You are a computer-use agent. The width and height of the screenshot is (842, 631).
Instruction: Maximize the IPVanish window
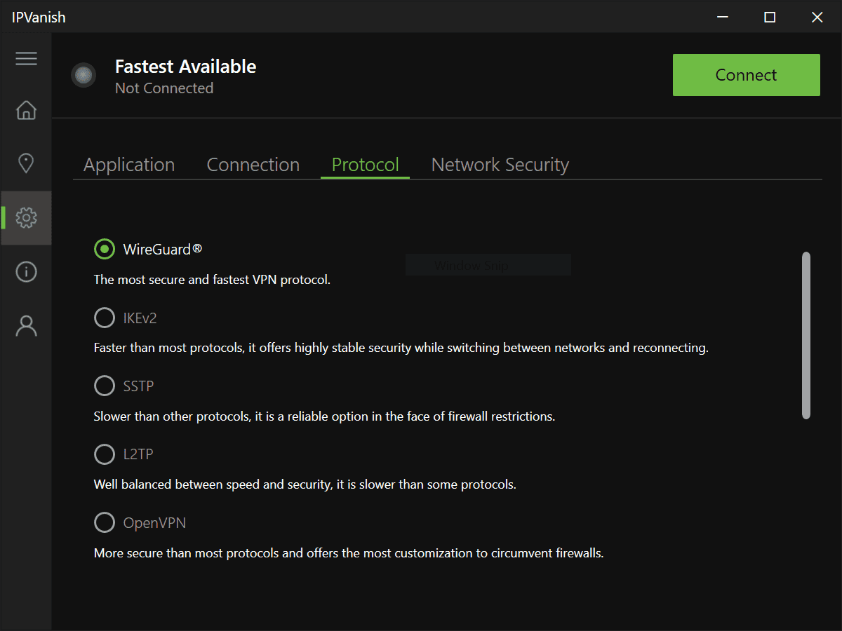click(770, 18)
